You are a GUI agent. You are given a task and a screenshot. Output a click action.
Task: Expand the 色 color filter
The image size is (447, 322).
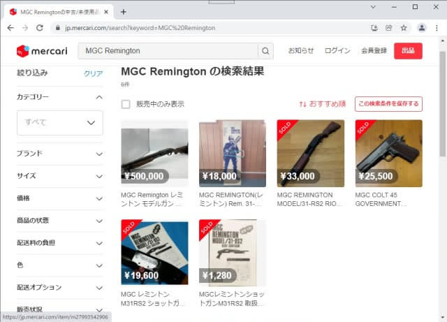tap(59, 265)
